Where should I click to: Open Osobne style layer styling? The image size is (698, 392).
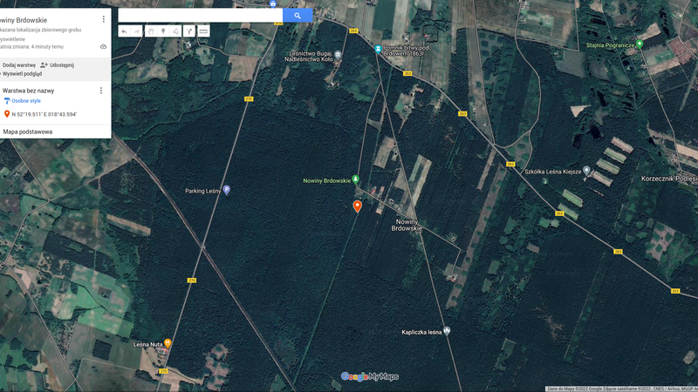pos(26,101)
